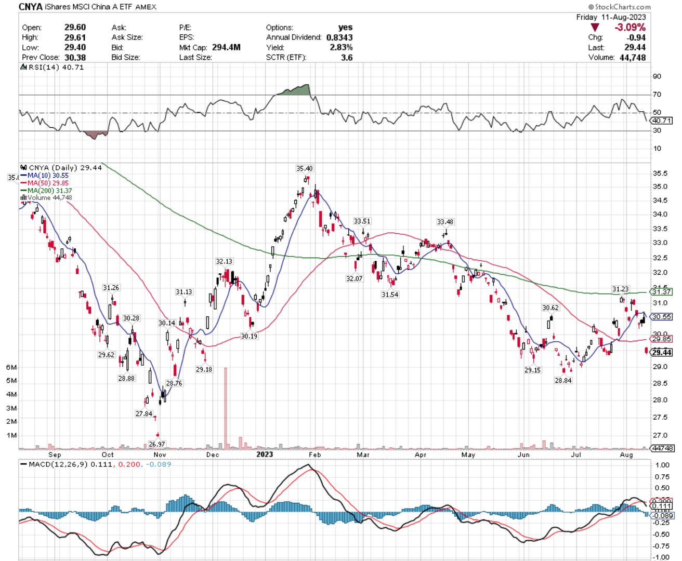The width and height of the screenshot is (682, 561).
Task: Click the 35.40 peak price label
Action: pyautogui.click(x=305, y=168)
